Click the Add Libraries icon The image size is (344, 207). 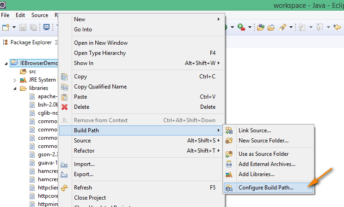(x=229, y=174)
